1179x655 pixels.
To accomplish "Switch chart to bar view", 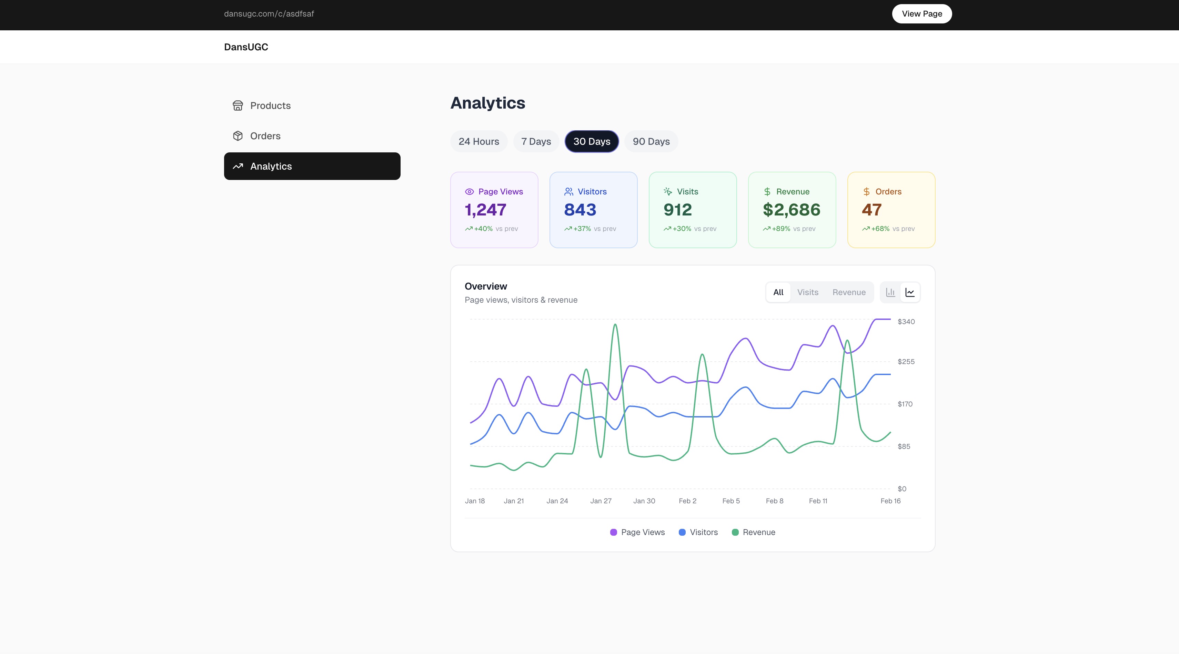I will [x=890, y=292].
